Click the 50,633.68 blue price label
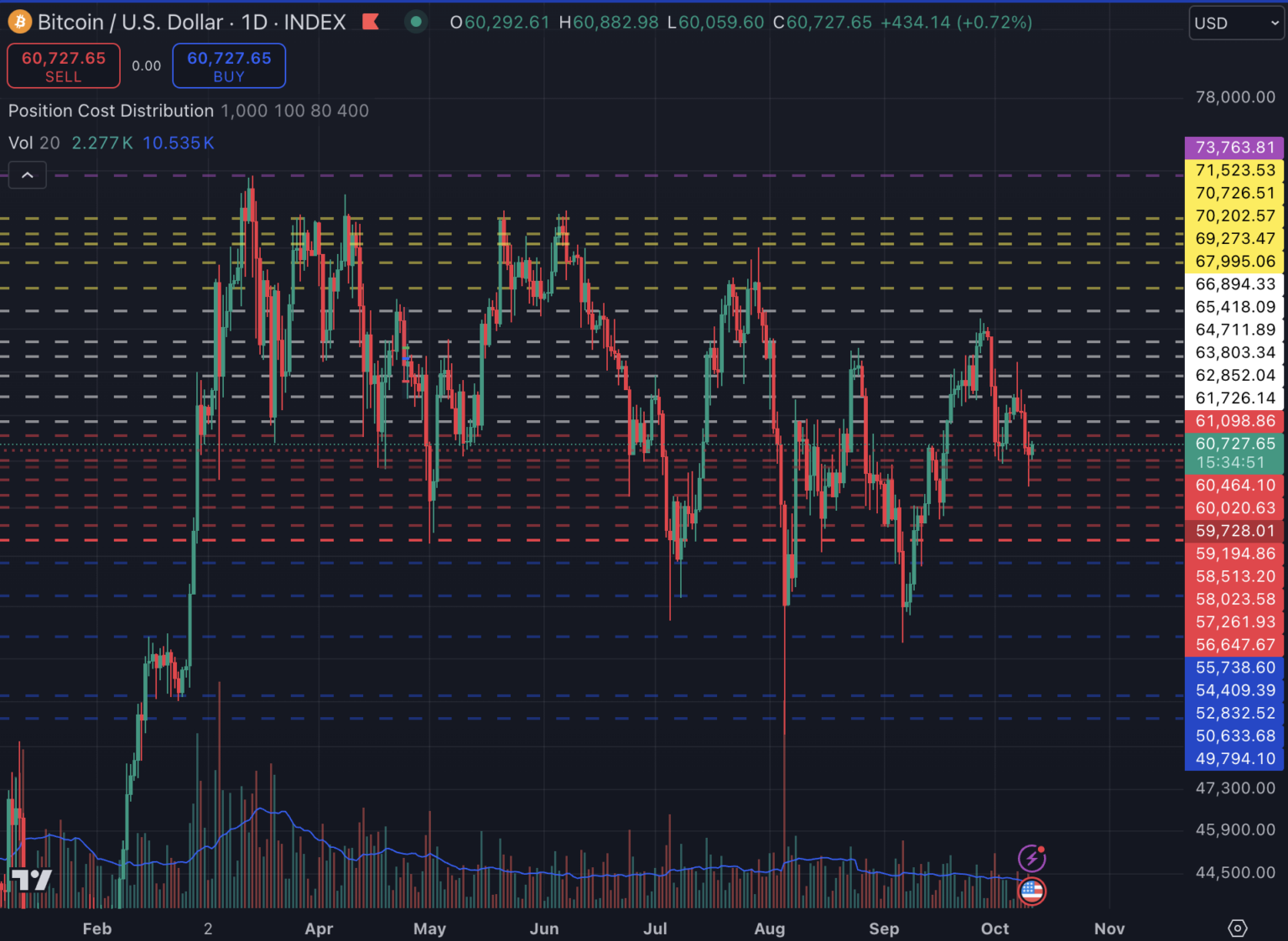Viewport: 1288px width, 941px height. (1234, 736)
